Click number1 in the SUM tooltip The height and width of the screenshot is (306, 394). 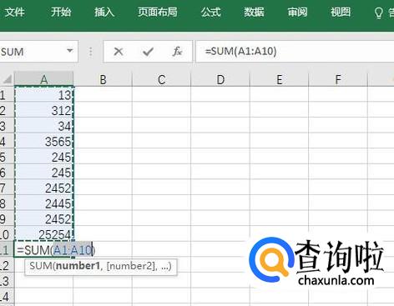(78, 266)
